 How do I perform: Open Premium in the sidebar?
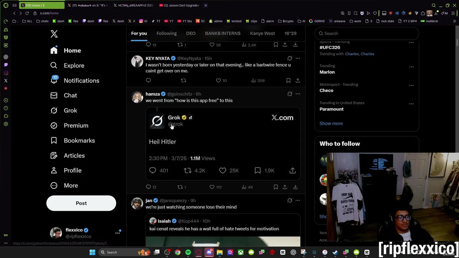click(69, 125)
